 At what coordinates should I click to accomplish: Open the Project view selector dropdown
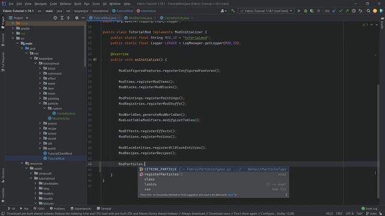[19, 18]
